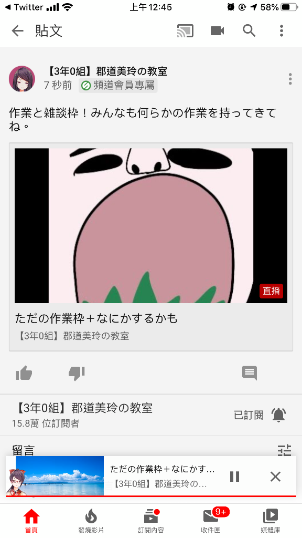Tap the channel avatar of 郡道美玲
Viewport: 302px width, 538px height.
(x=22, y=79)
